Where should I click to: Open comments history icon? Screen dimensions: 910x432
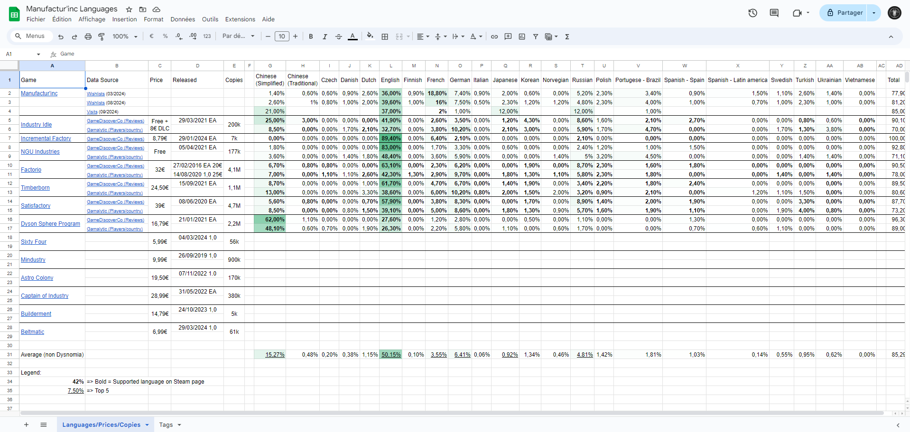click(x=774, y=13)
